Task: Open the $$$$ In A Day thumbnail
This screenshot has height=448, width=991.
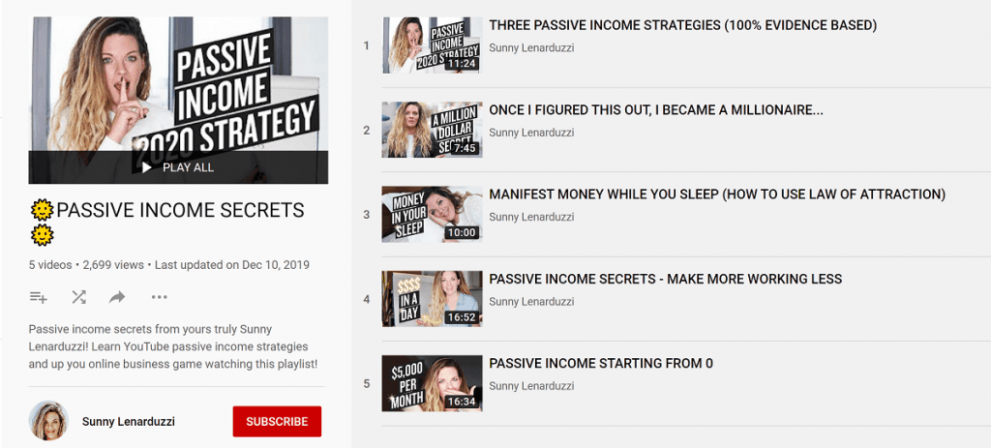Action: [x=432, y=299]
